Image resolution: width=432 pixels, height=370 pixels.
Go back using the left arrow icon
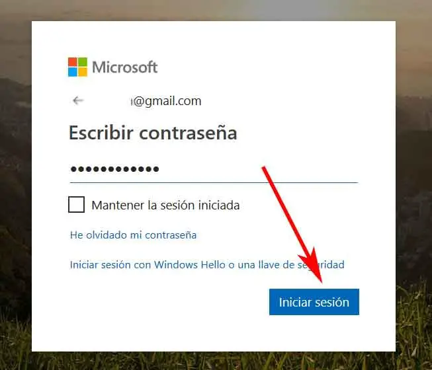[78, 100]
